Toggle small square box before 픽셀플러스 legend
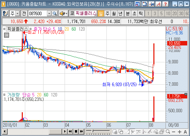Image resolution: width=190 pixels, height=136 pixels. [x=4, y=29]
